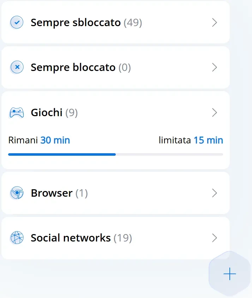Click the gamepad icon beside Giochi
This screenshot has width=252, height=298.
[17, 113]
